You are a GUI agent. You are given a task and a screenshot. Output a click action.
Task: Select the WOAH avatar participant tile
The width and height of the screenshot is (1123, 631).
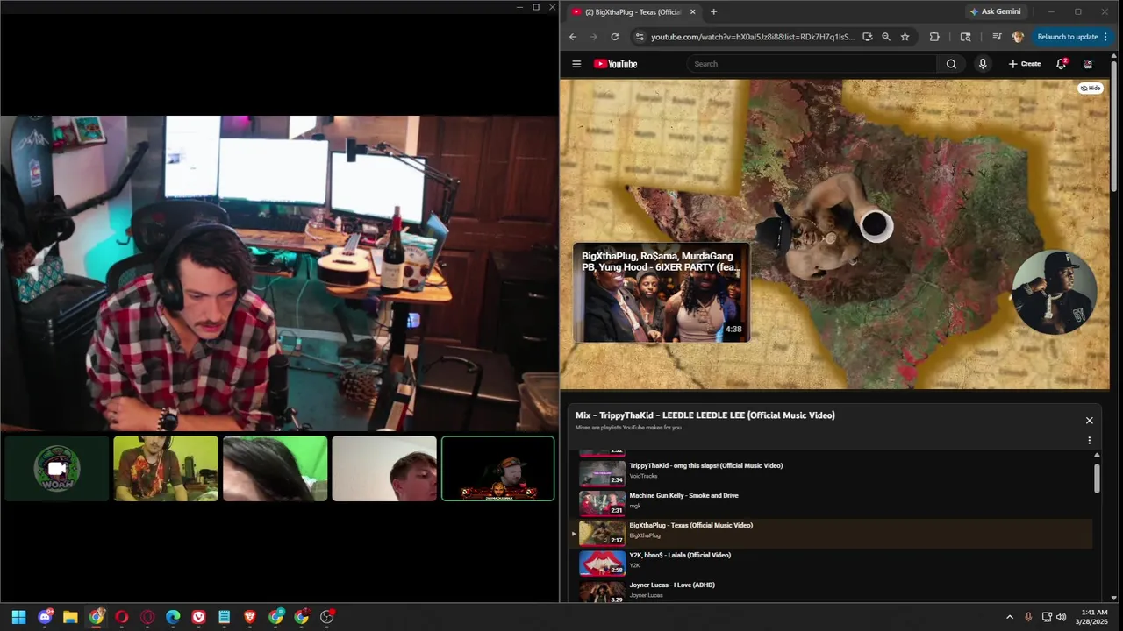point(57,469)
